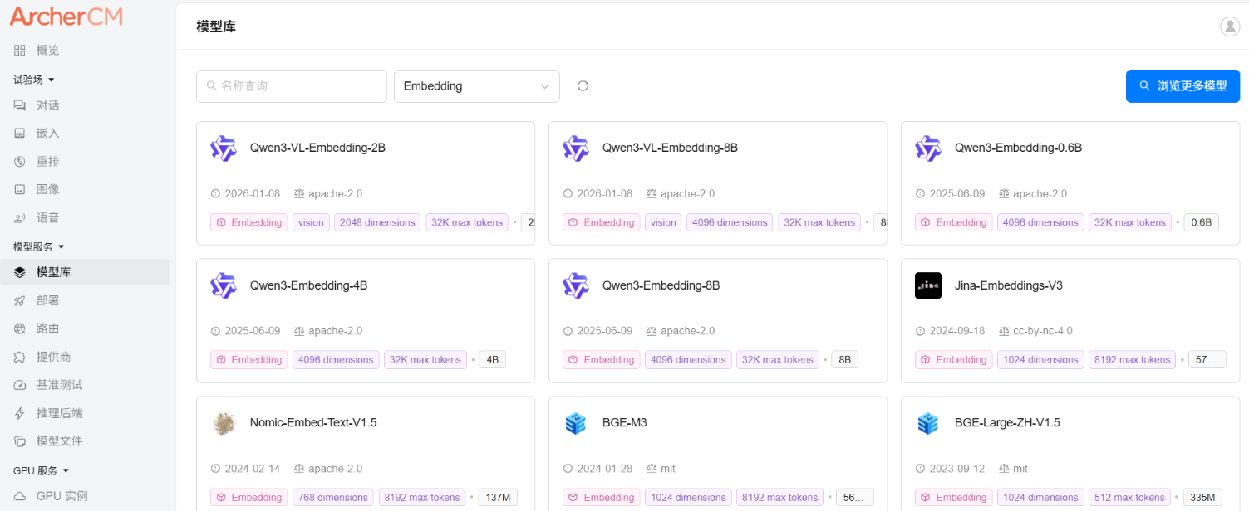
Task: Click the Jina-Embeddings-V3 black logo
Action: click(x=928, y=285)
